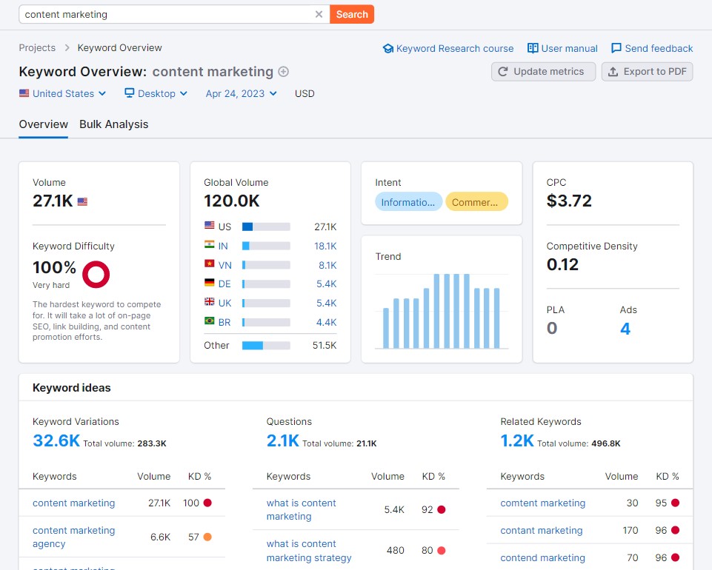Click the 18.1K volume for India

tap(325, 246)
